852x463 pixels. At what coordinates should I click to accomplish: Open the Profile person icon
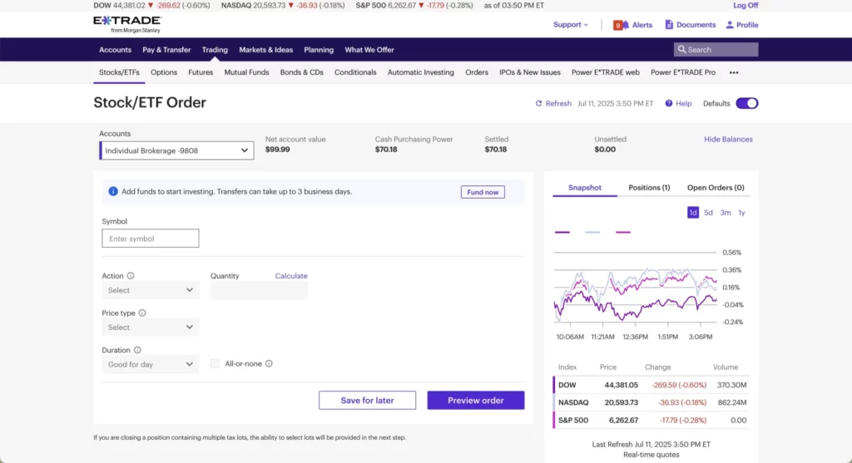[x=730, y=24]
